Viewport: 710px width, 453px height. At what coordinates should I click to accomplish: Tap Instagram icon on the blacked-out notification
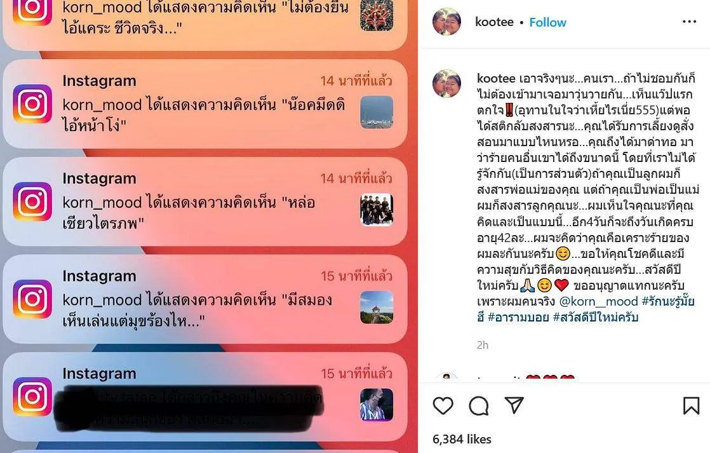[x=32, y=396]
